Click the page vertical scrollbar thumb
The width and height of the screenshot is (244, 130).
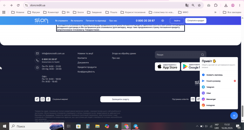click(242, 111)
